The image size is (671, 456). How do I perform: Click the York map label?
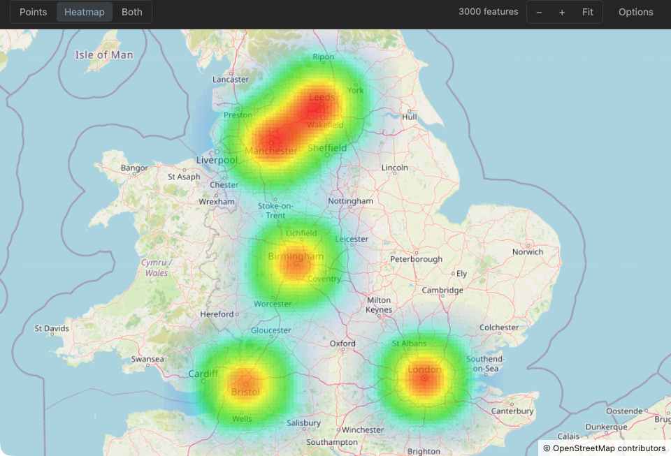point(355,90)
